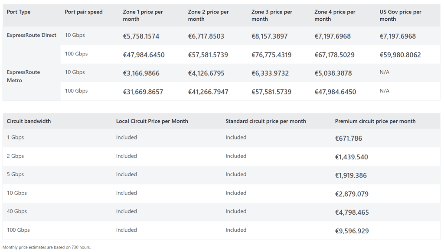This screenshot has height=252, width=444.
Task: Click the €8,157.3897 Zone 3 price
Action: [x=269, y=36]
